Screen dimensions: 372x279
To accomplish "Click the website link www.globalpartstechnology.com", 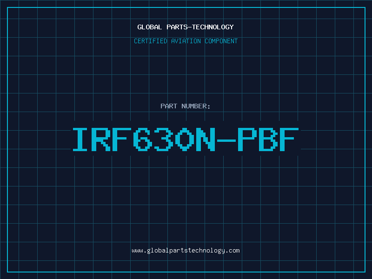I will pos(186,251).
